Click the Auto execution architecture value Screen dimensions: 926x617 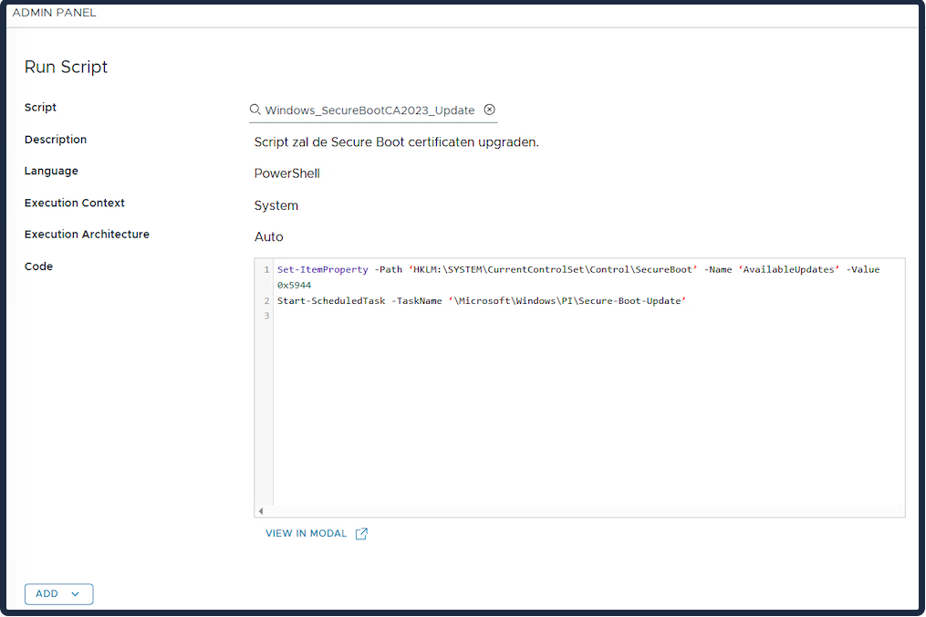click(x=268, y=237)
